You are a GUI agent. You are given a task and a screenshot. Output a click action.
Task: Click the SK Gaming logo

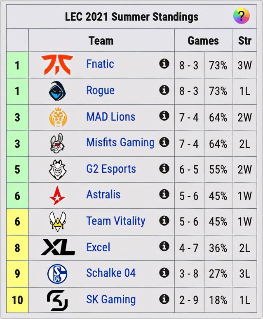coord(57,300)
